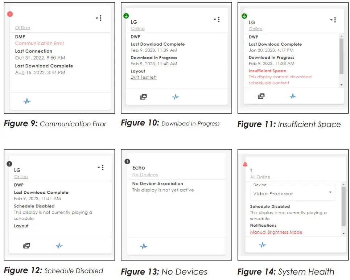Open media gallery icon on Download In Progress card
The height and width of the screenshot is (280, 350).
click(x=143, y=97)
